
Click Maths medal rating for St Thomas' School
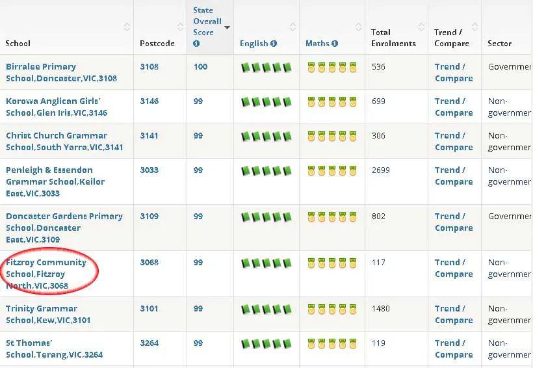[x=332, y=343]
